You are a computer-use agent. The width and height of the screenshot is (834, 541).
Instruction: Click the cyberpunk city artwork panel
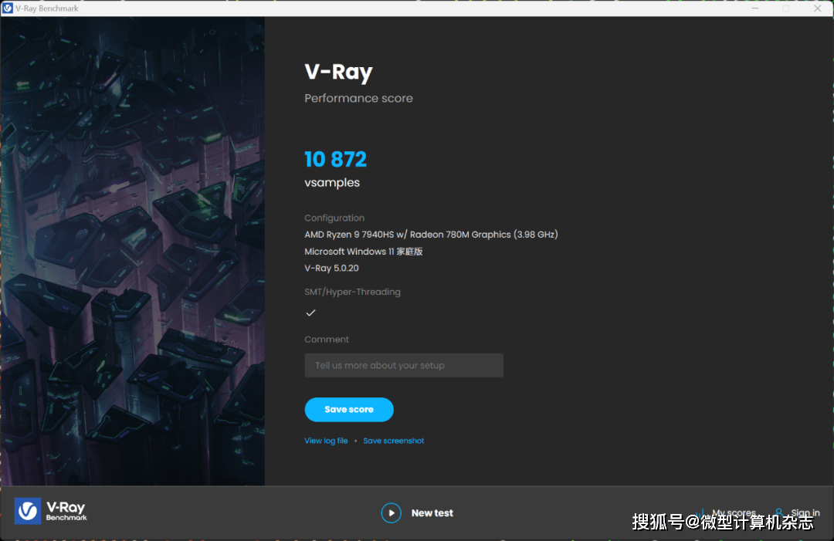coord(133,251)
